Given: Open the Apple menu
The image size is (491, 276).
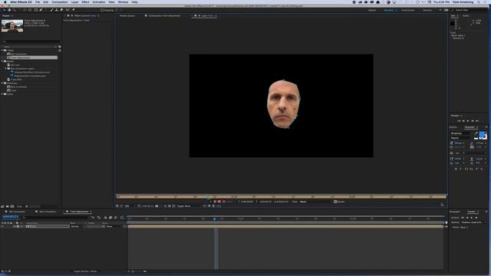Looking at the screenshot, I should pos(5,2).
